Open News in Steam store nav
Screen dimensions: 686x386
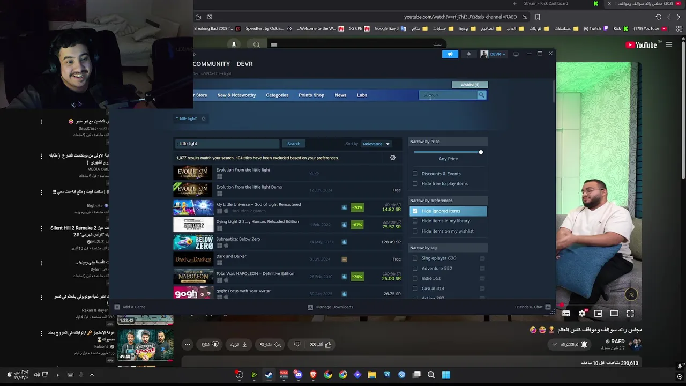[340, 95]
